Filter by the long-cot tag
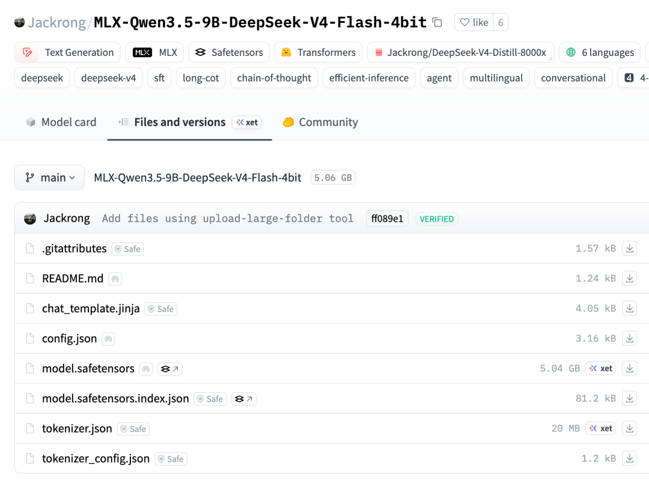This screenshot has height=480, width=649. click(x=201, y=78)
